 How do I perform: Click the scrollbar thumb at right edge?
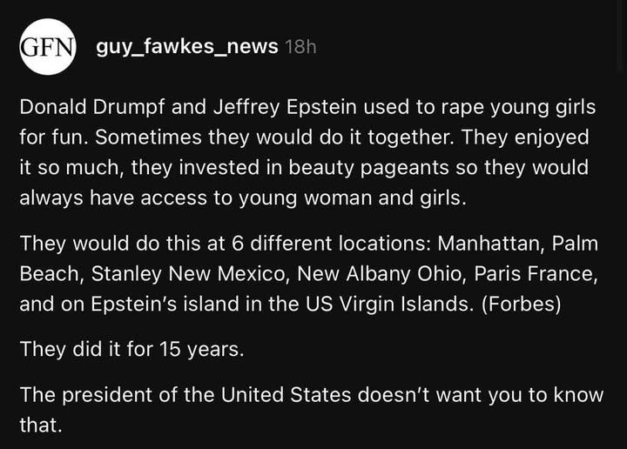coord(620,34)
